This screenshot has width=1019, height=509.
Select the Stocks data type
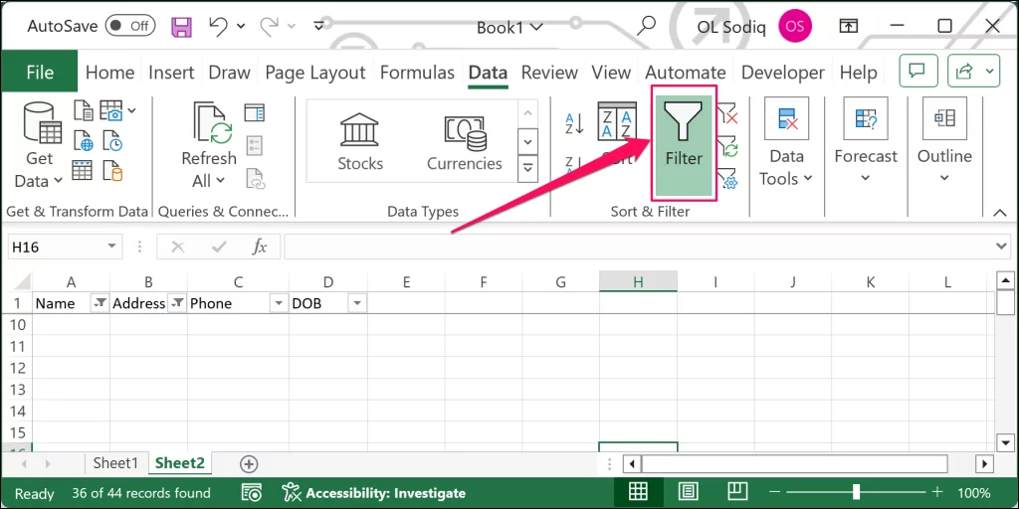tap(359, 142)
